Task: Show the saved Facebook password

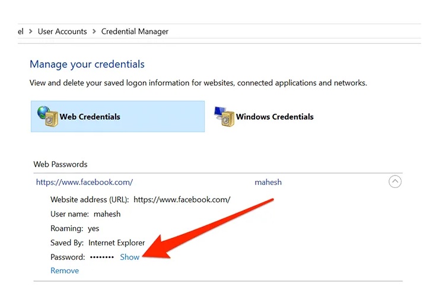Action: pyautogui.click(x=130, y=257)
